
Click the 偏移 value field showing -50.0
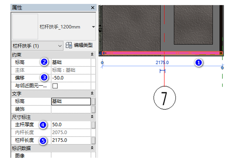71,78
